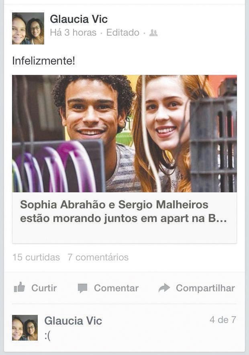The image size is (249, 355).
Task: Expand the '7 comentários' list
Action: tap(98, 257)
